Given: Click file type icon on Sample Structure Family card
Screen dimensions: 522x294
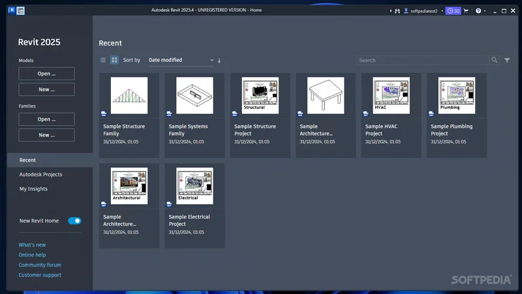Looking at the screenshot, I should coord(104,113).
